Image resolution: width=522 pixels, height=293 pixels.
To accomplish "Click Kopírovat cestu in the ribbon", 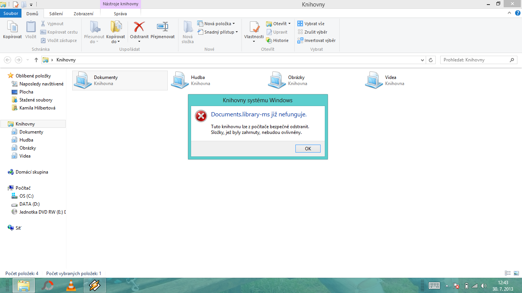I will click(59, 32).
